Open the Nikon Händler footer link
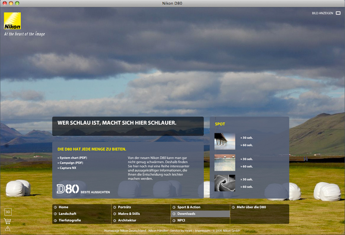The image size is (345, 235). coord(158,231)
